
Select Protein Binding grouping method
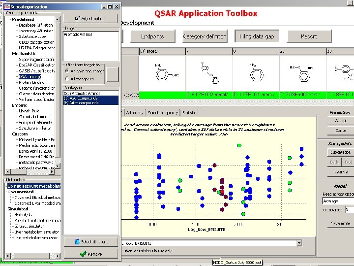click(31, 82)
